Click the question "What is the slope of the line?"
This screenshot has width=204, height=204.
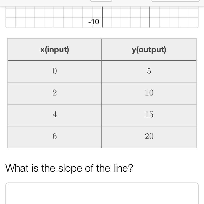[x=69, y=168]
